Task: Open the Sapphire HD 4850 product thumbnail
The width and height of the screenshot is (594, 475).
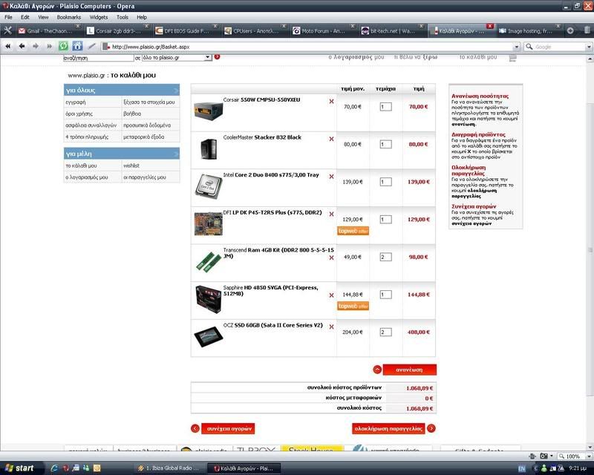Action: click(x=208, y=300)
